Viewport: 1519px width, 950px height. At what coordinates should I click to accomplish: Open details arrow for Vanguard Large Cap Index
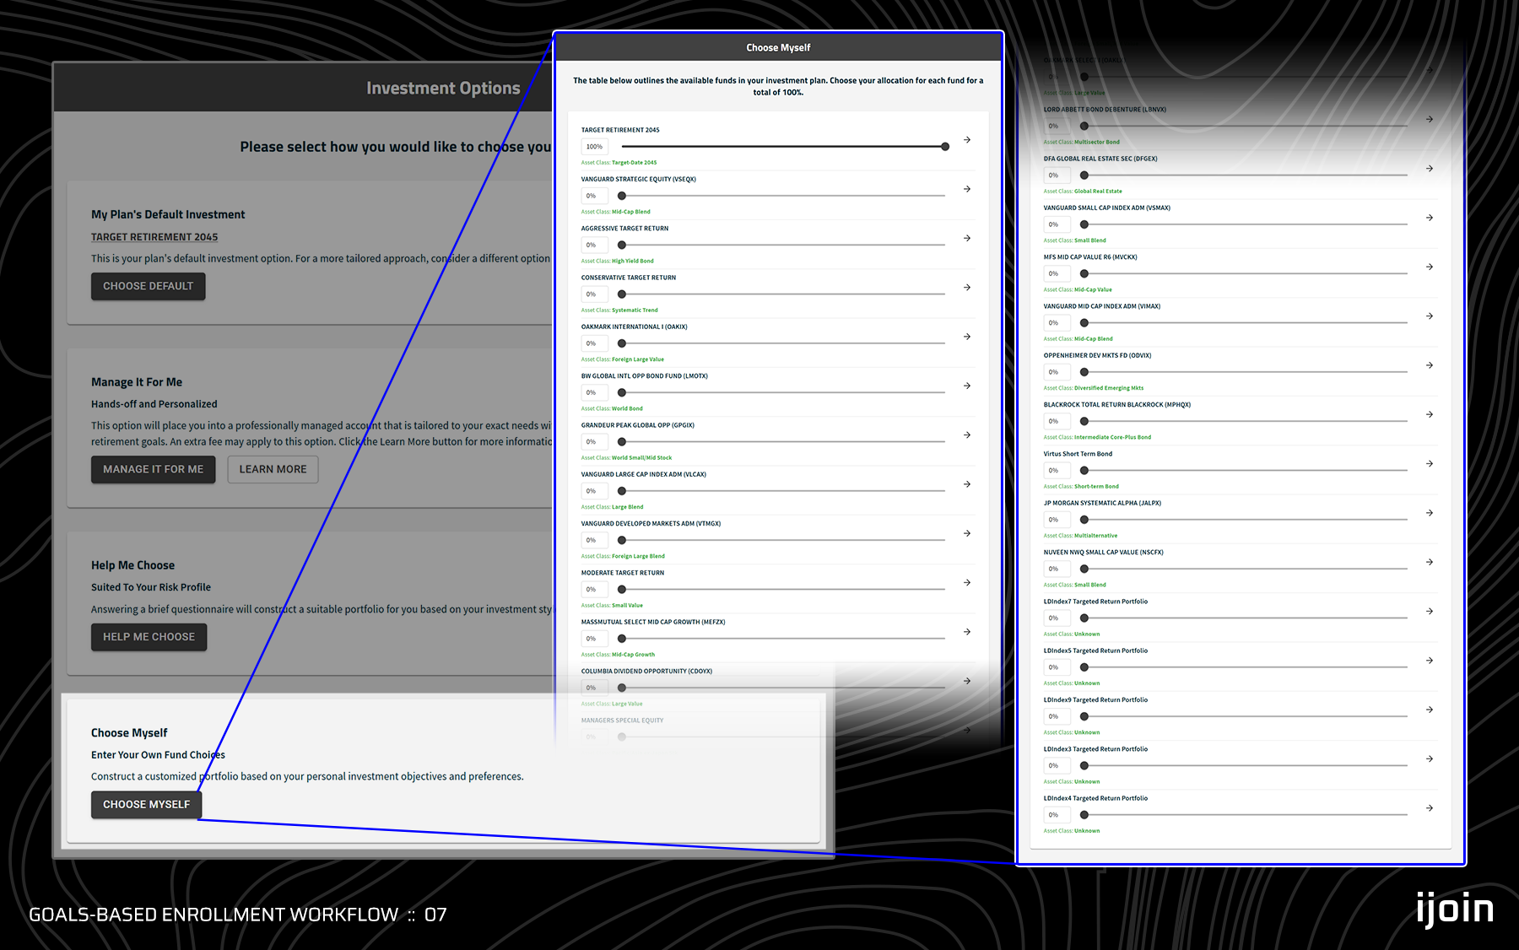[x=967, y=484]
